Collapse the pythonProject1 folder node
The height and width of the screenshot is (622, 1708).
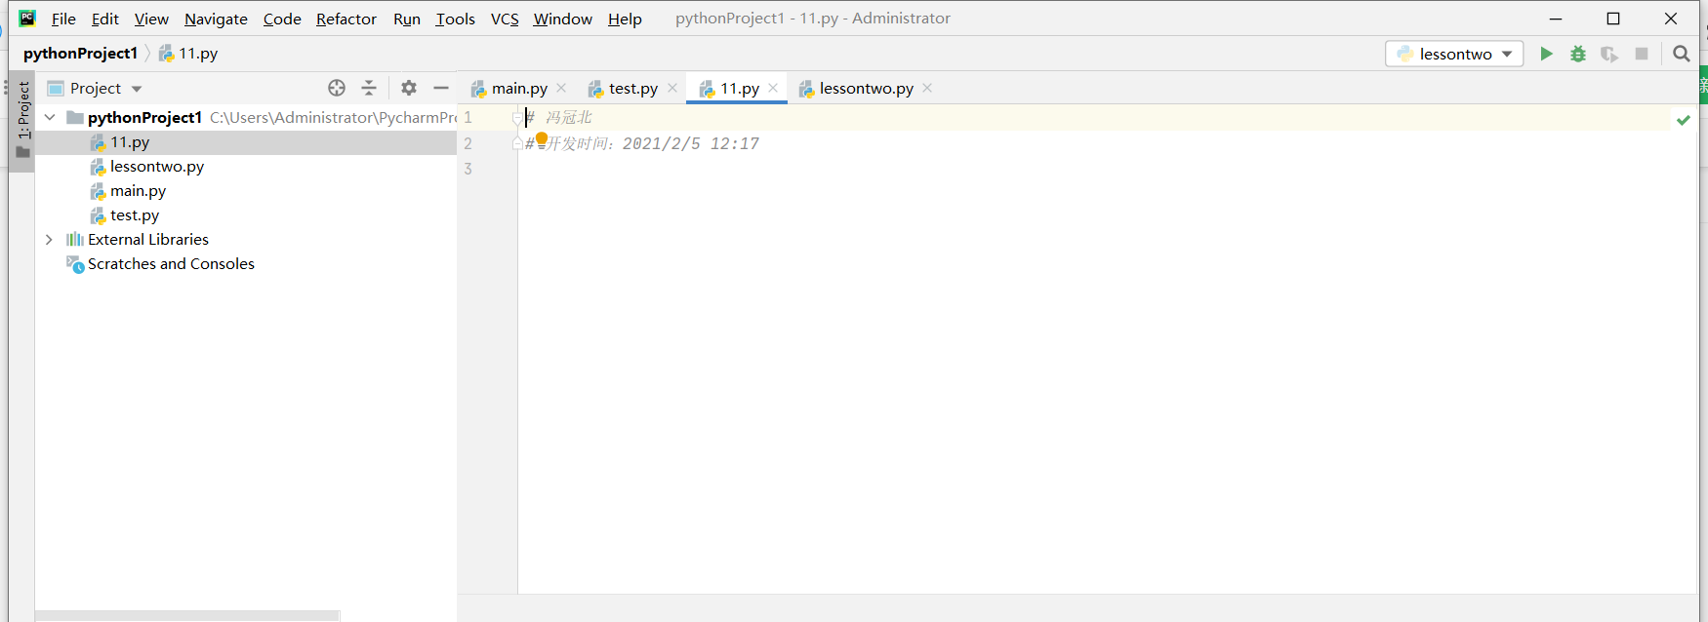pyautogui.click(x=50, y=117)
